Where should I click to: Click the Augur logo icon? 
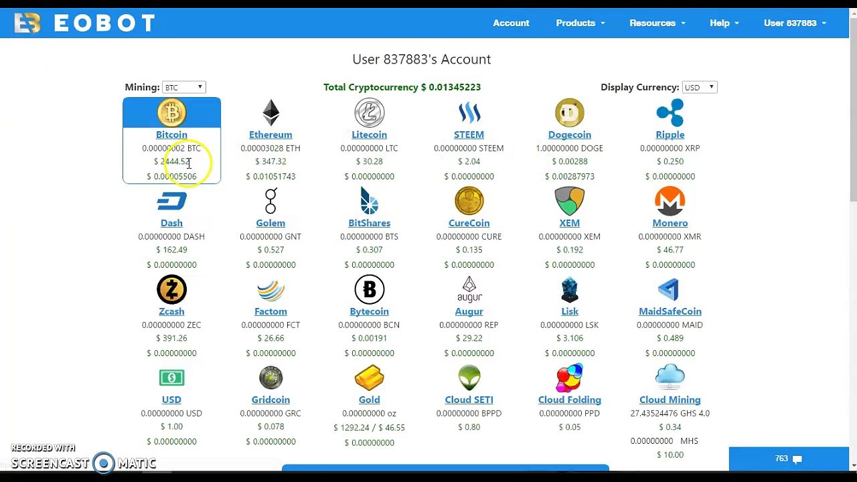[469, 289]
